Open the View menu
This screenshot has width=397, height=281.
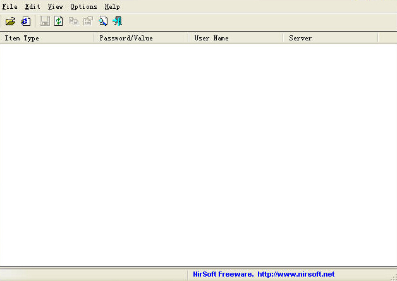tap(55, 6)
